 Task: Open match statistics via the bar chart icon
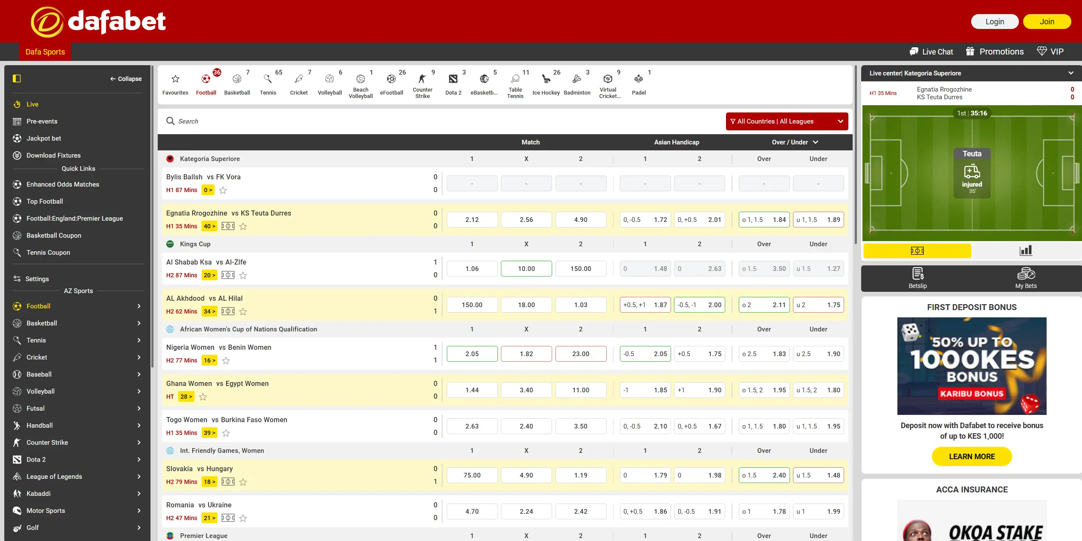click(1026, 250)
